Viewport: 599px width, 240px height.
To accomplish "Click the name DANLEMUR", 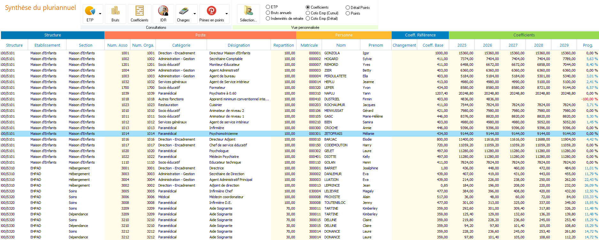I will pos(333,174).
